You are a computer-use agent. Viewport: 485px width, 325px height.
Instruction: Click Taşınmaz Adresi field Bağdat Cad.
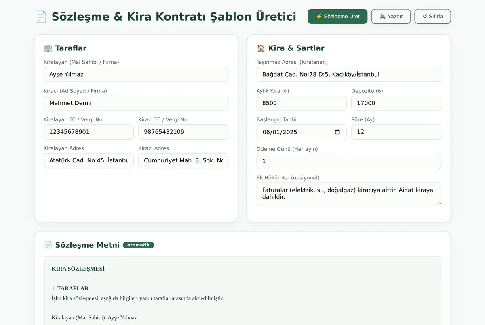(x=349, y=74)
